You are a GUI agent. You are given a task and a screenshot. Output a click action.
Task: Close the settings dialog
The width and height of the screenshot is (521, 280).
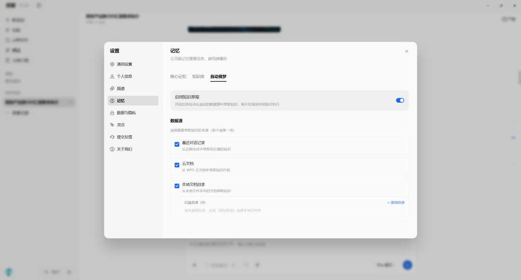pyautogui.click(x=406, y=51)
